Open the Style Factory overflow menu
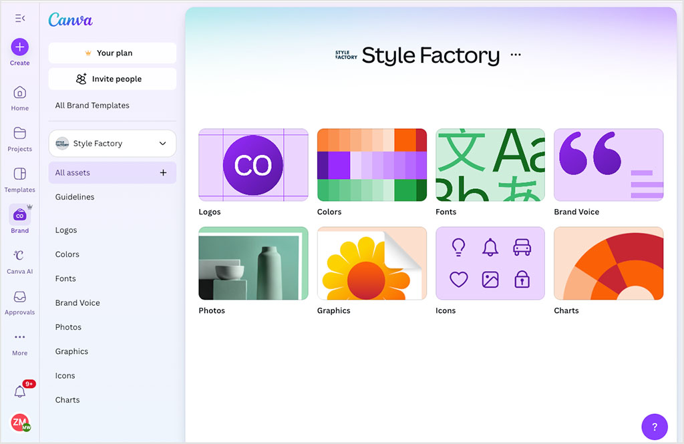Viewport: 684px width, 444px height. click(x=515, y=56)
